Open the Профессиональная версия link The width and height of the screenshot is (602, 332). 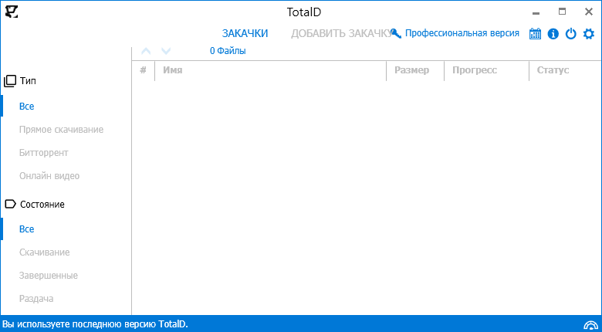[x=462, y=33]
